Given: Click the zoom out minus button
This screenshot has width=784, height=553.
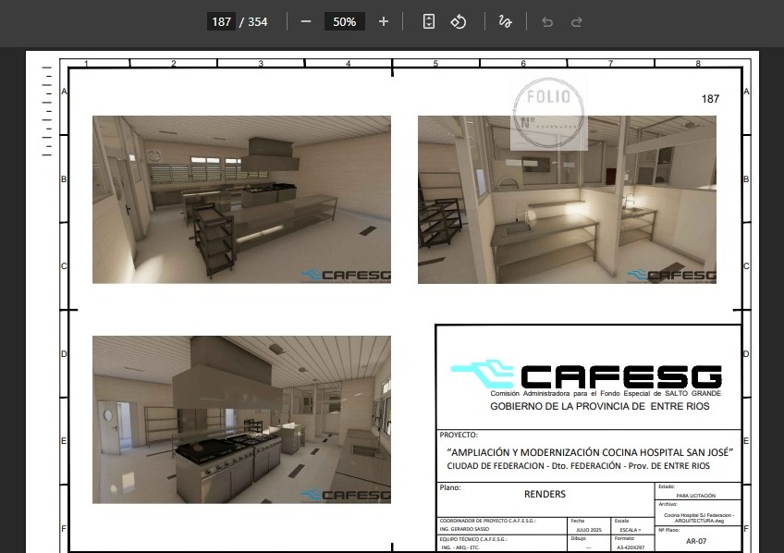Looking at the screenshot, I should [306, 21].
